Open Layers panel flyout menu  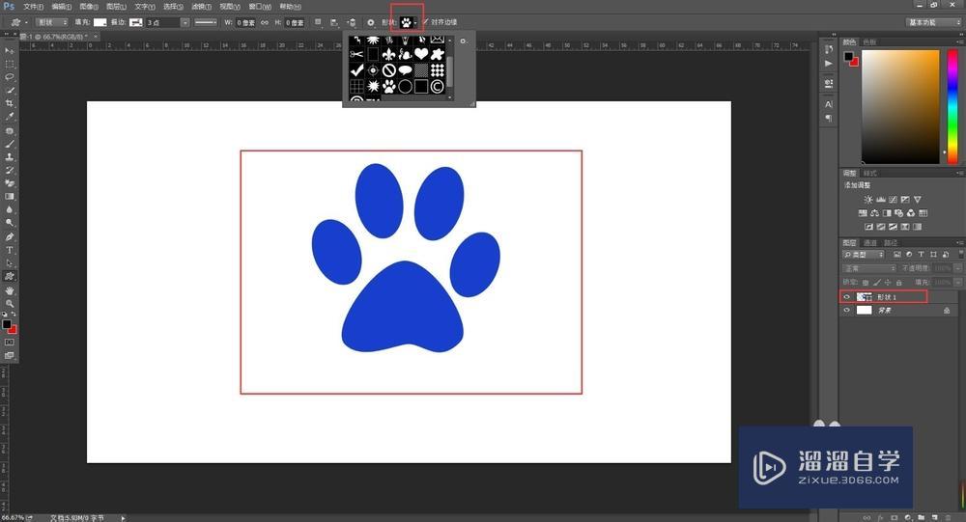point(960,243)
